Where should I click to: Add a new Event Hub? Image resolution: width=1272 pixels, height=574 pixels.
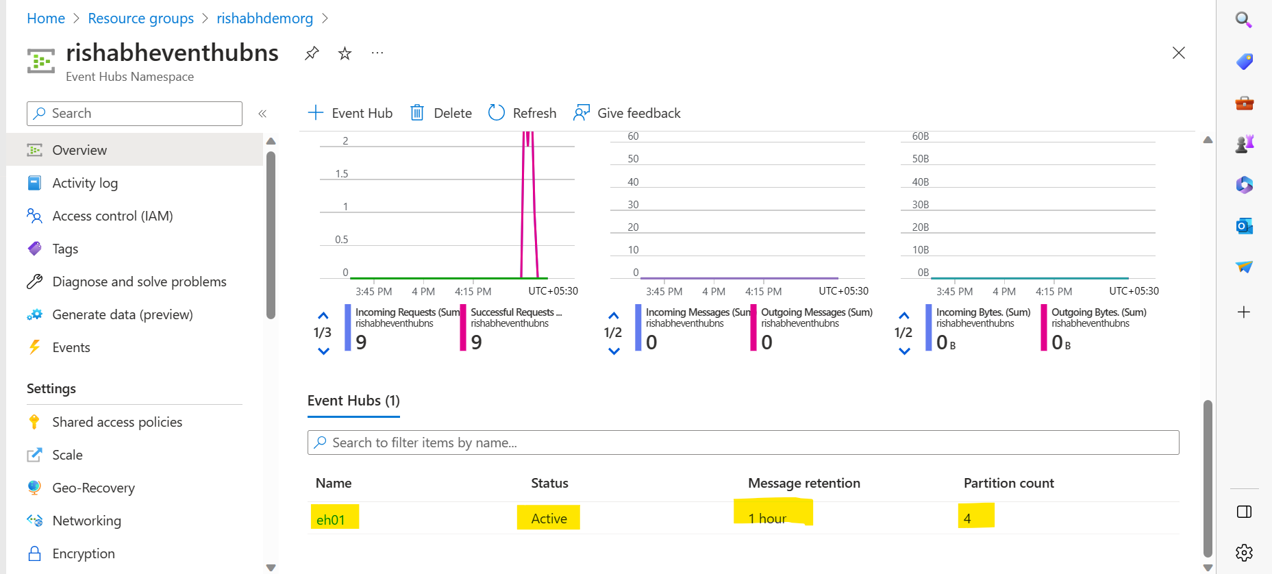point(350,113)
